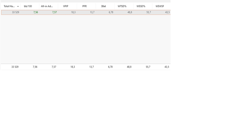
Task: Click the 7,56 value in the summary footer
Action: (x=35, y=67)
